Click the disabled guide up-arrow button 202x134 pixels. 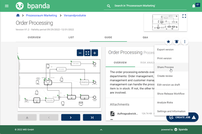27,117
